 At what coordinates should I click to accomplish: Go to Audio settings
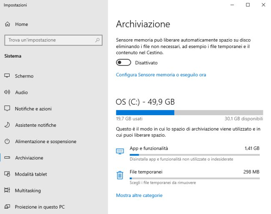(x=21, y=92)
